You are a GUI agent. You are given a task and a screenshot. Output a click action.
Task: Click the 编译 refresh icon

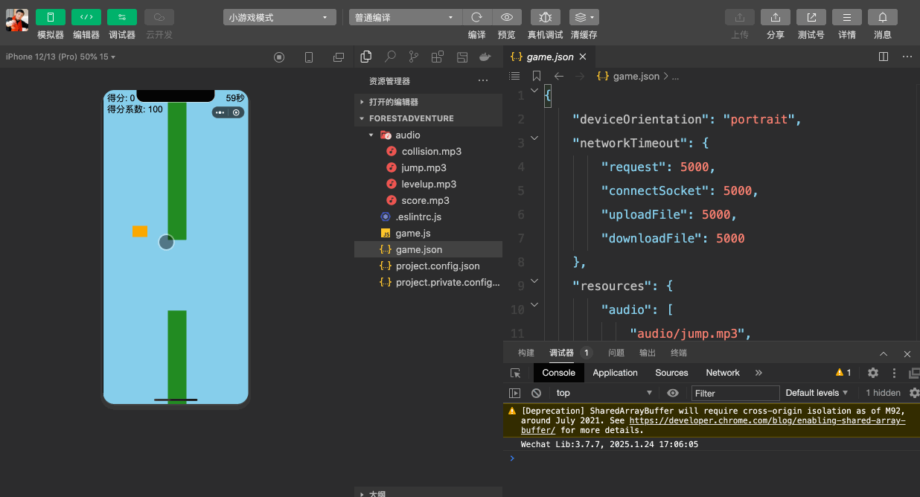[x=476, y=17]
